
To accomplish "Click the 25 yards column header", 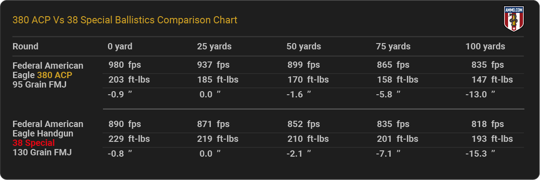I will tap(214, 46).
